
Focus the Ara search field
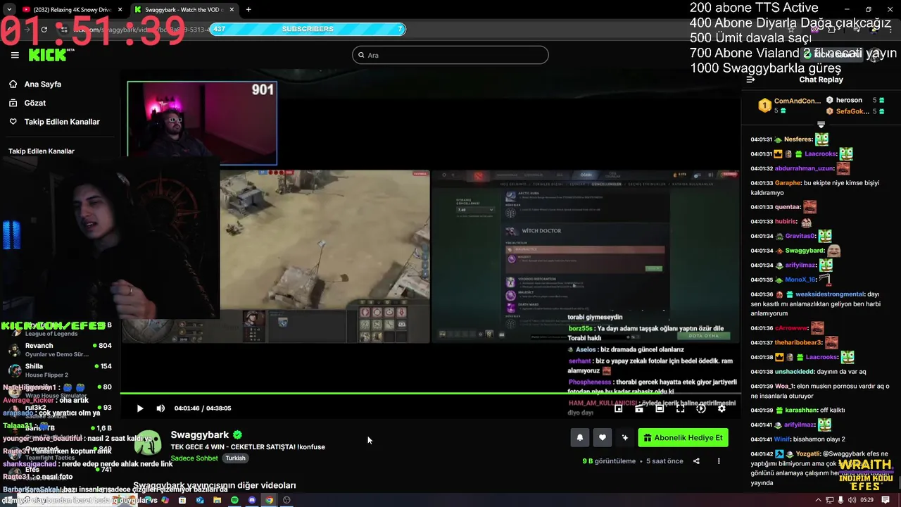(x=450, y=55)
